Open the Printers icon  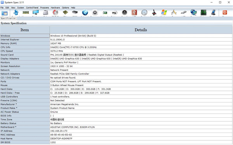pyautogui.click(x=115, y=12)
